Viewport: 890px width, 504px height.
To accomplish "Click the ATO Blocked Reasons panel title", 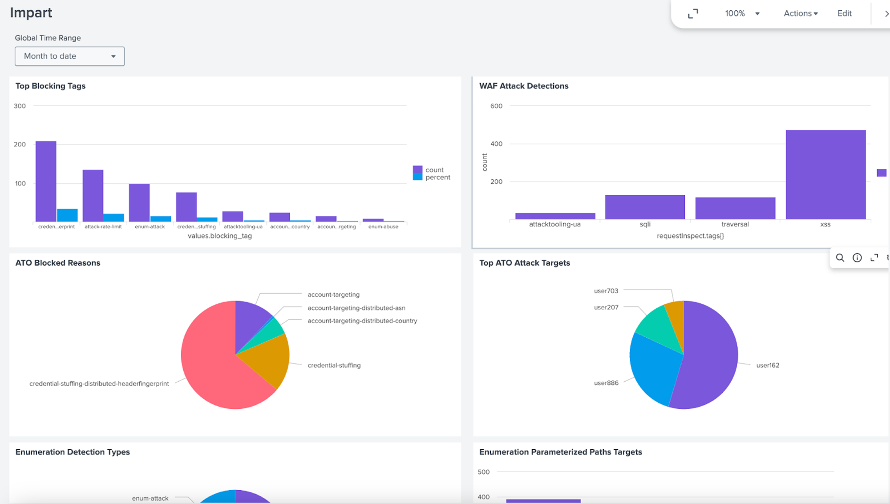I will click(58, 263).
